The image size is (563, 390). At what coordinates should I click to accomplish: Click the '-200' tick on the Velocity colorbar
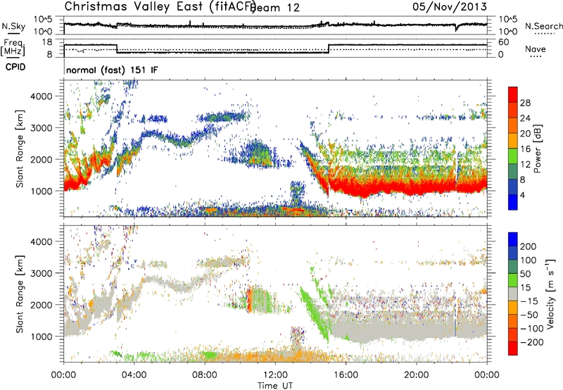tap(532, 342)
